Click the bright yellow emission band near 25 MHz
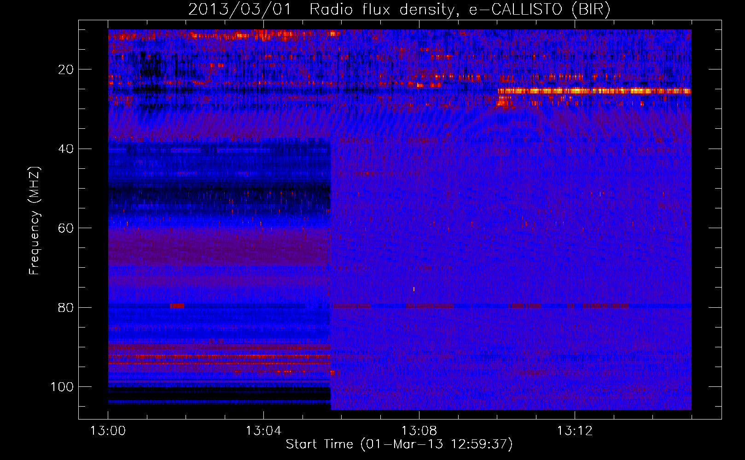Image resolution: width=745 pixels, height=460 pixels. click(x=594, y=91)
